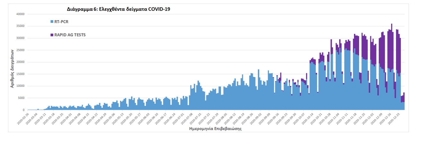This screenshot has width=433, height=153.
Task: Click the 35000 y-axis tick label
Action: pos(20,26)
